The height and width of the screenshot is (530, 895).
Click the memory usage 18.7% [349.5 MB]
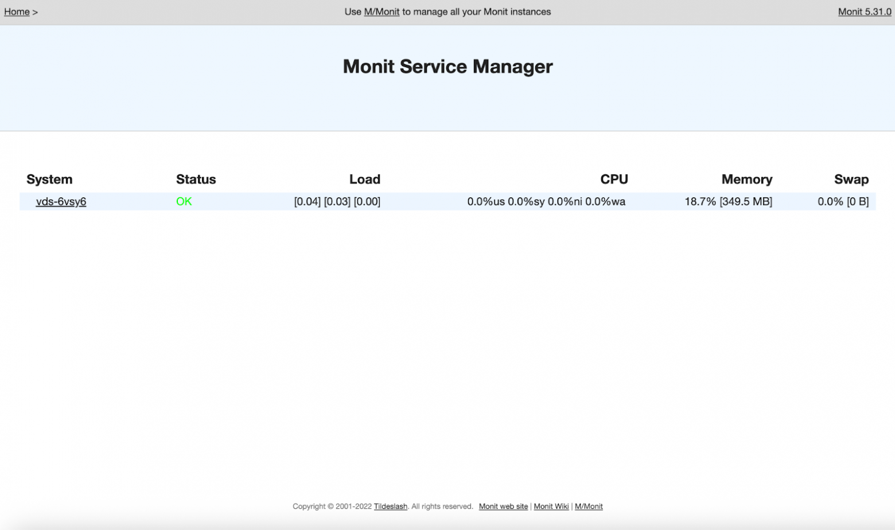[728, 201]
